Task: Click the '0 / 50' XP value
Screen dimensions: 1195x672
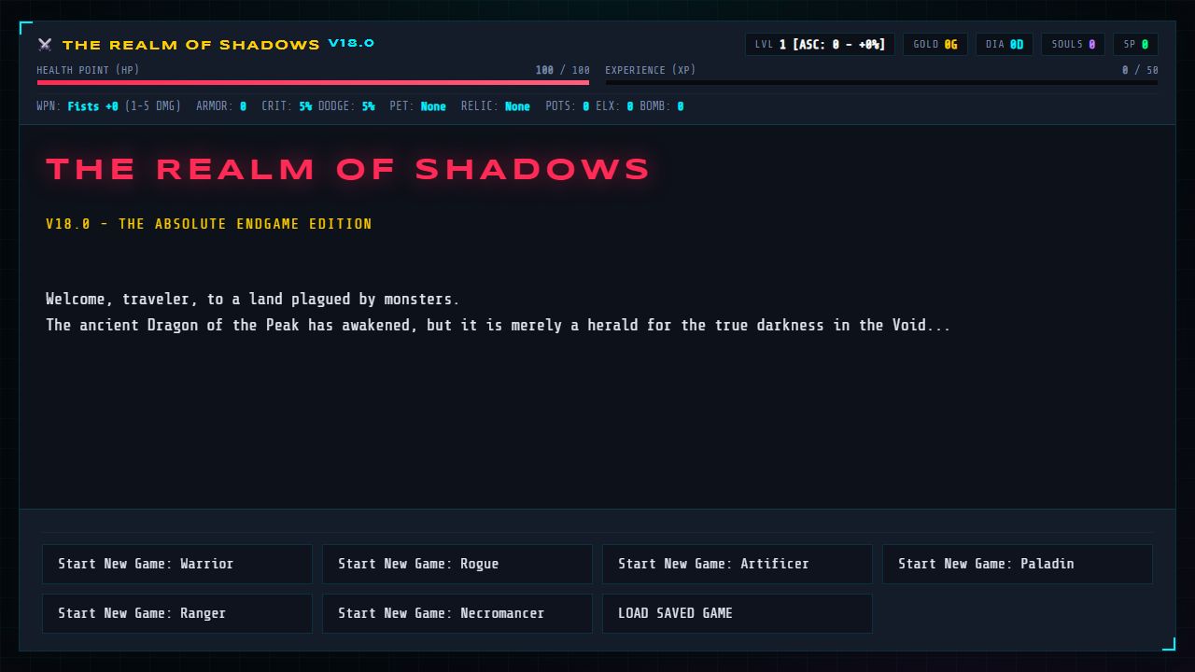Action: pos(1140,70)
